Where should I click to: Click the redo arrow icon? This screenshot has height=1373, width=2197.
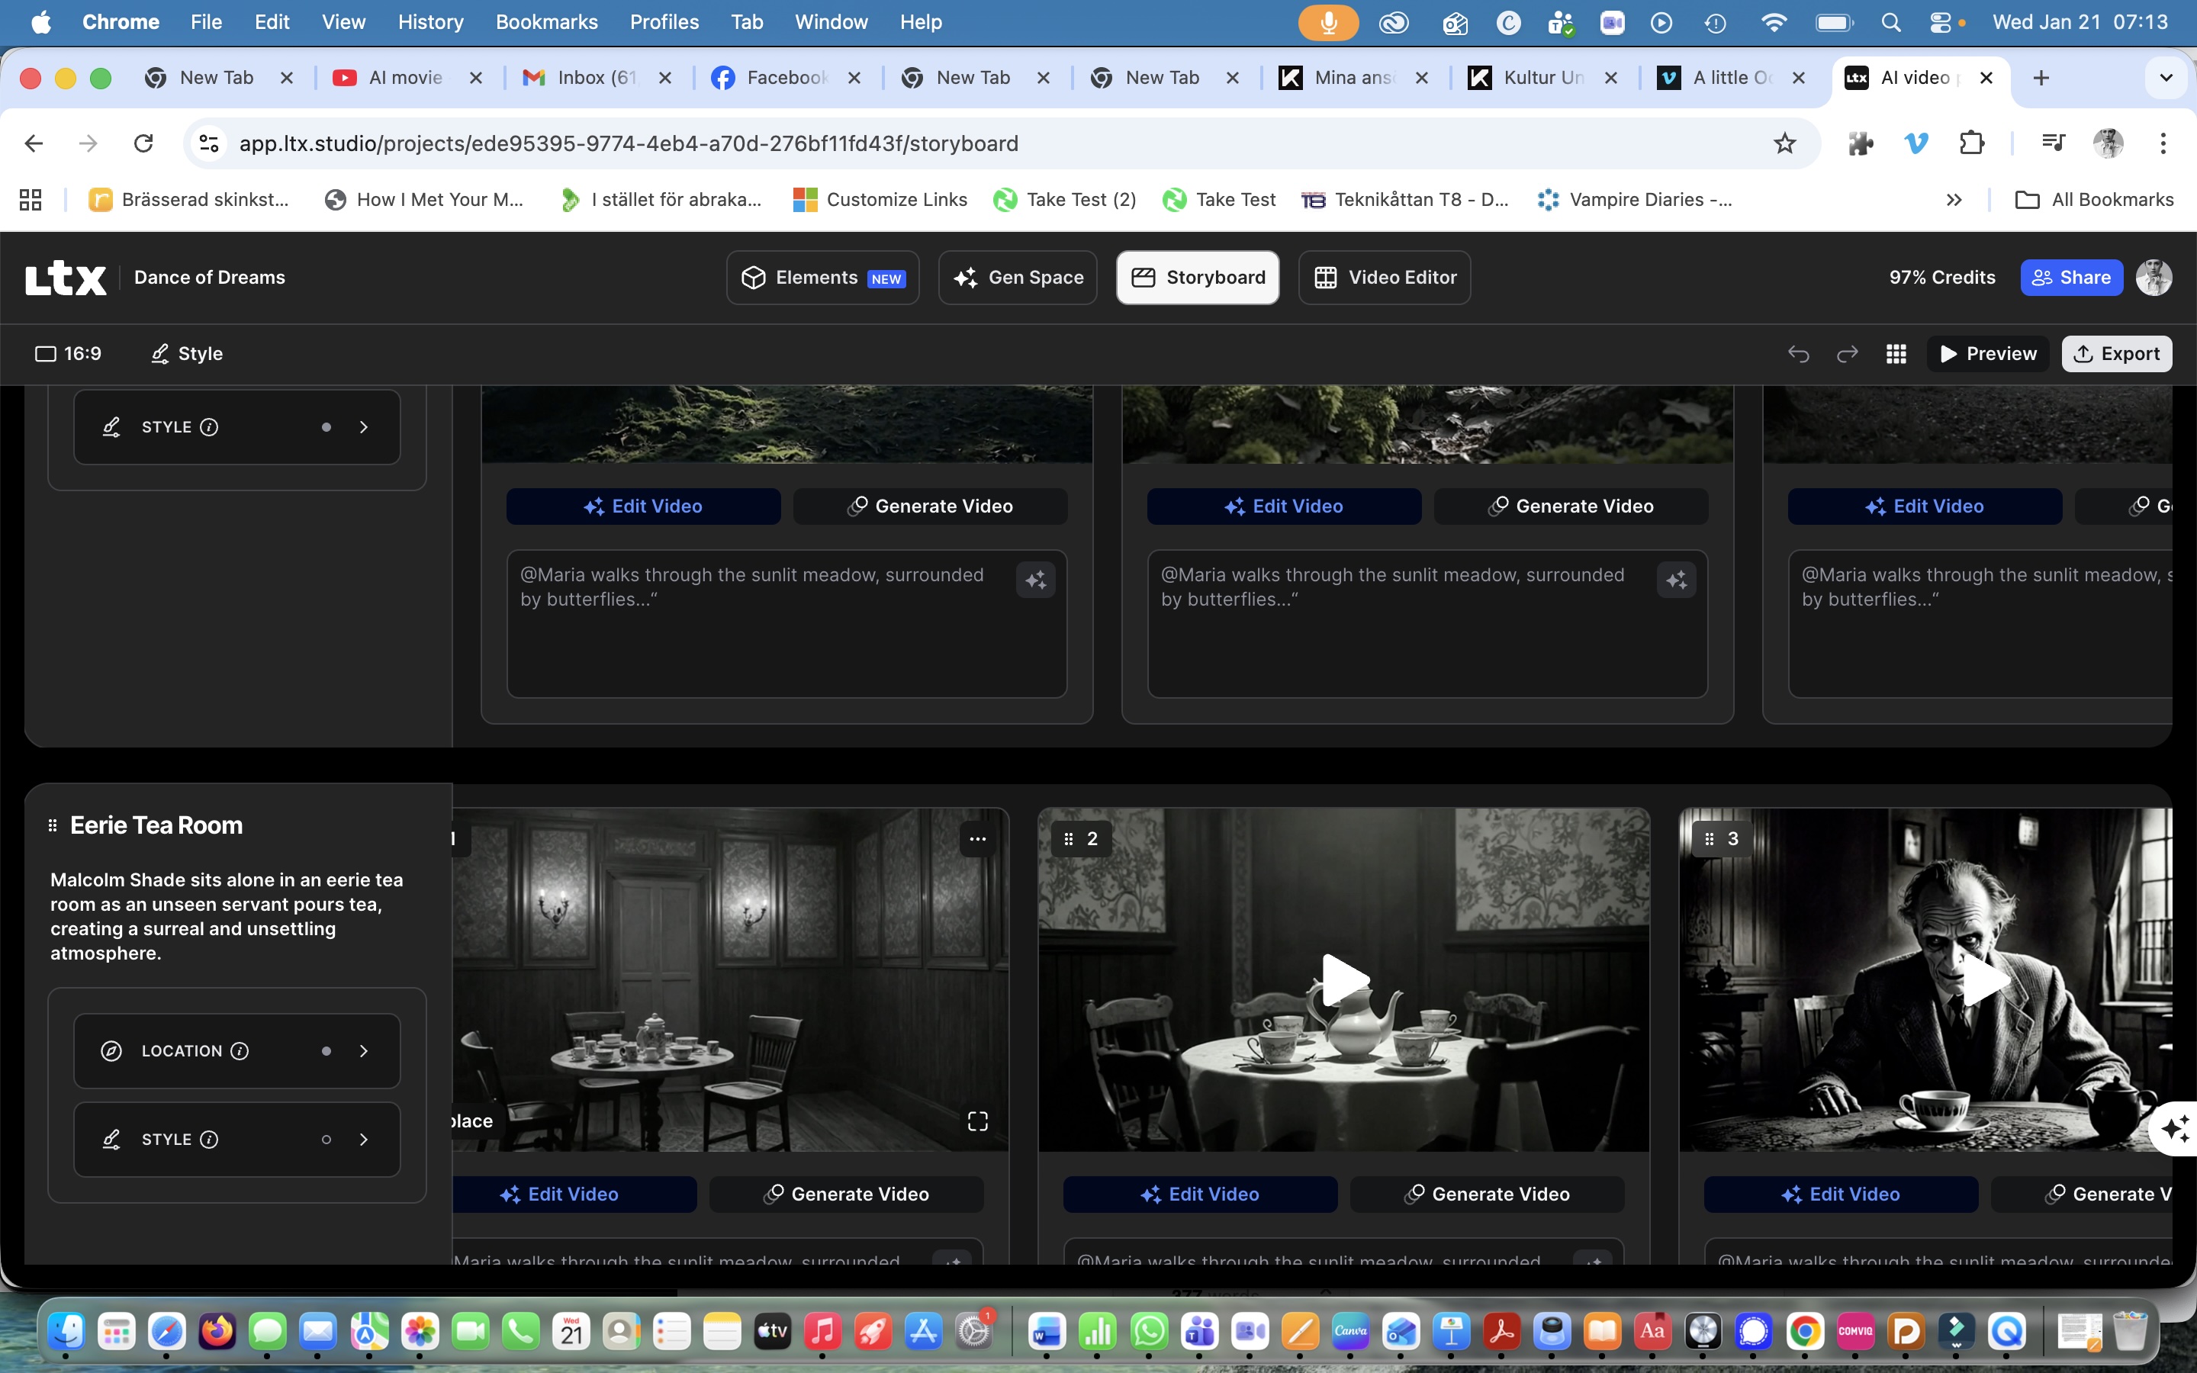pos(1847,354)
